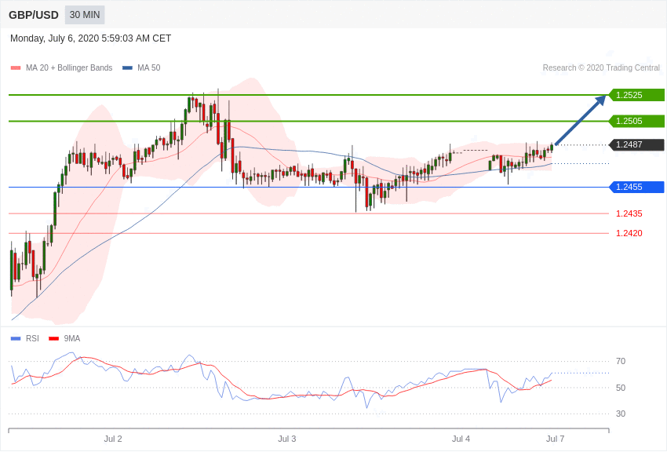Screen dimensions: 667x452
Task: Click the 9MA red legend swatch
Action: [x=54, y=339]
